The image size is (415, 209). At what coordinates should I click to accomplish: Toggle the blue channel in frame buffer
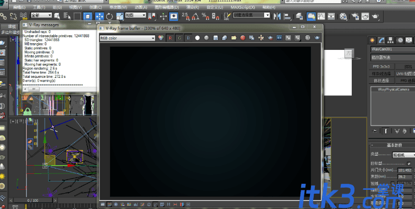(188, 38)
